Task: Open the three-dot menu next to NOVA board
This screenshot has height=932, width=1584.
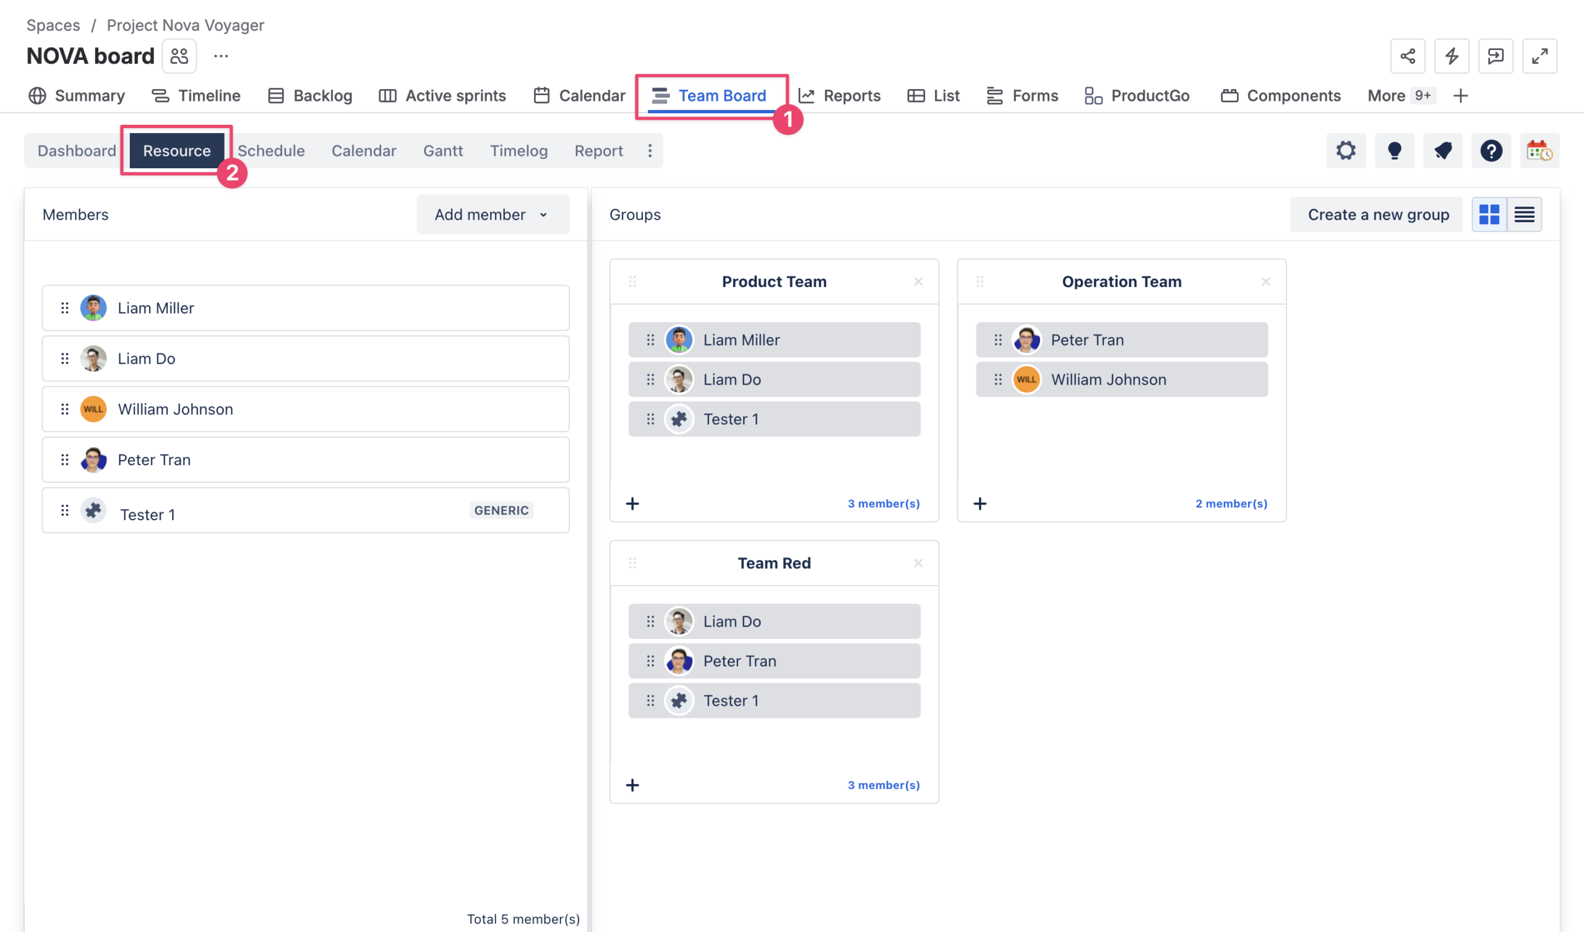Action: pyautogui.click(x=221, y=56)
